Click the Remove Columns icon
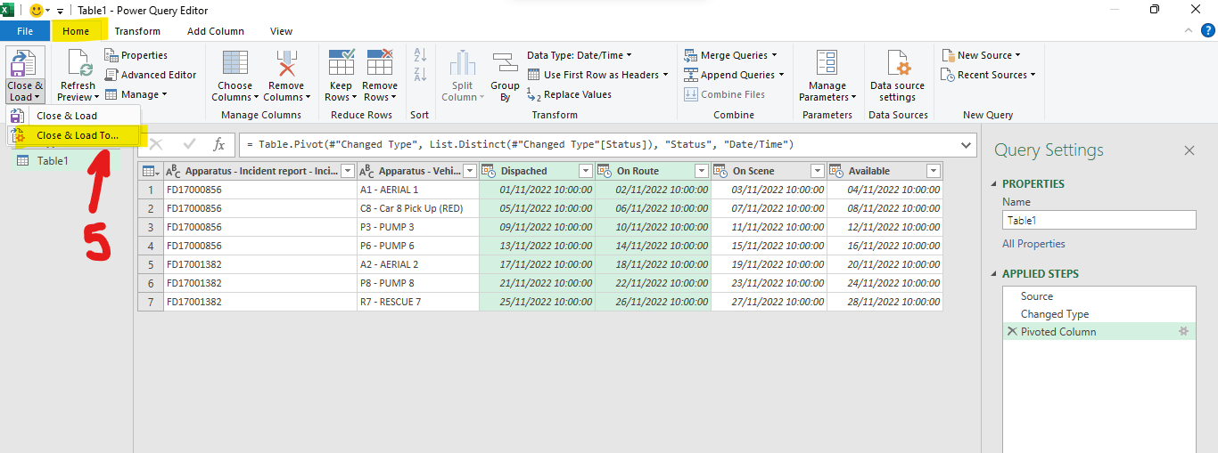 tap(286, 64)
